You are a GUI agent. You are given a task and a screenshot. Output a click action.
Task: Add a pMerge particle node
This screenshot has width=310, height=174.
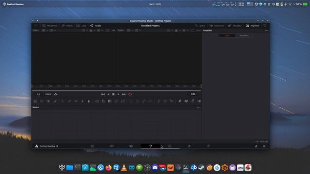165,101
